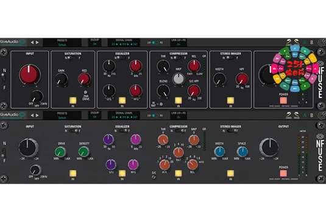Toggle Hi Rat switch in top Compressor
The image size is (326, 221).
click(161, 104)
